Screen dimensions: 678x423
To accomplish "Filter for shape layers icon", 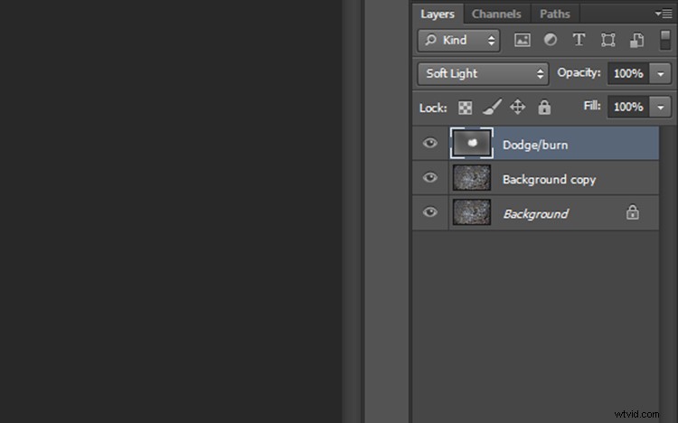I will coord(608,40).
